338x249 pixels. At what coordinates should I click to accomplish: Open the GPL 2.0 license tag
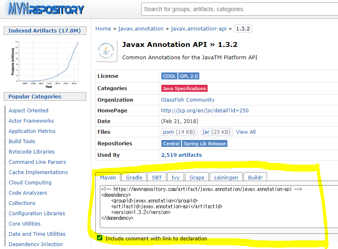click(189, 76)
